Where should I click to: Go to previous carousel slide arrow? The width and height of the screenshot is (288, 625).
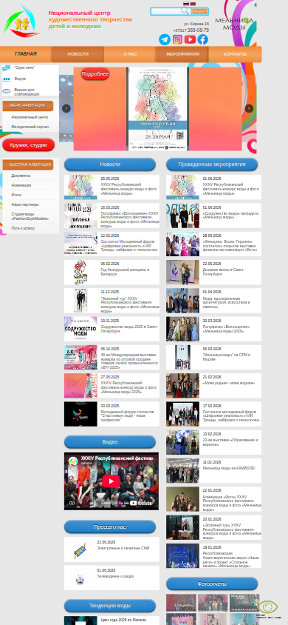(x=66, y=108)
